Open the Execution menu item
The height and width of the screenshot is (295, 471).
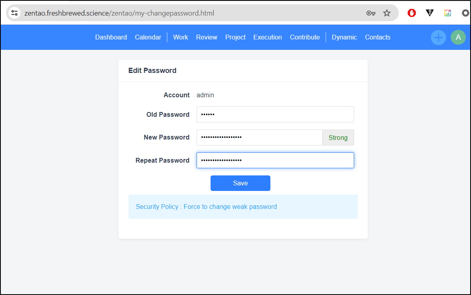tap(267, 37)
